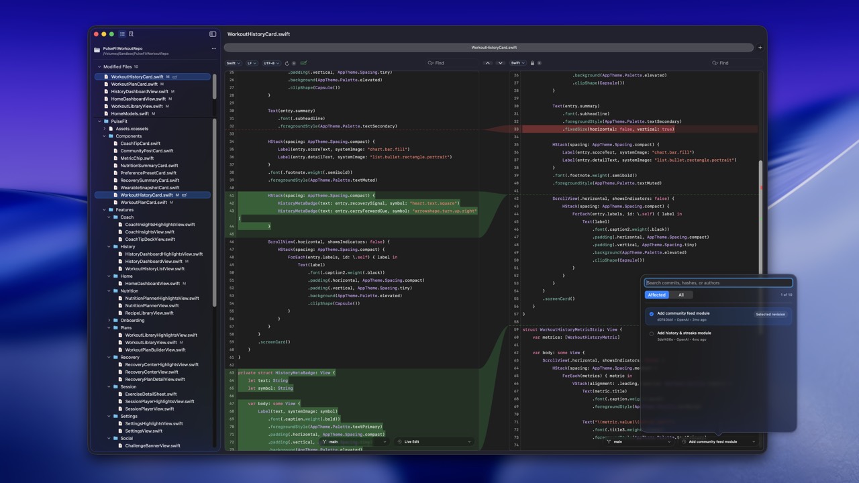Click the gray circle icon beside left reload icon
The height and width of the screenshot is (483, 859).
294,63
